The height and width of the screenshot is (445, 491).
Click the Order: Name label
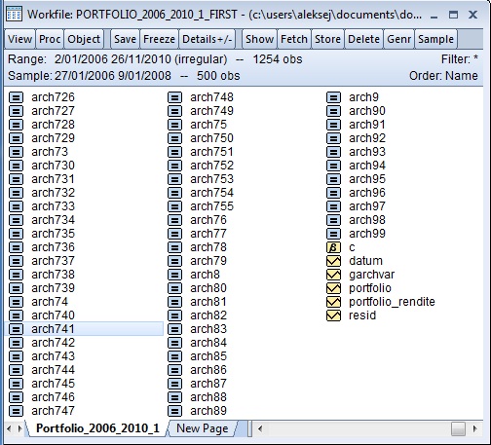pyautogui.click(x=443, y=76)
